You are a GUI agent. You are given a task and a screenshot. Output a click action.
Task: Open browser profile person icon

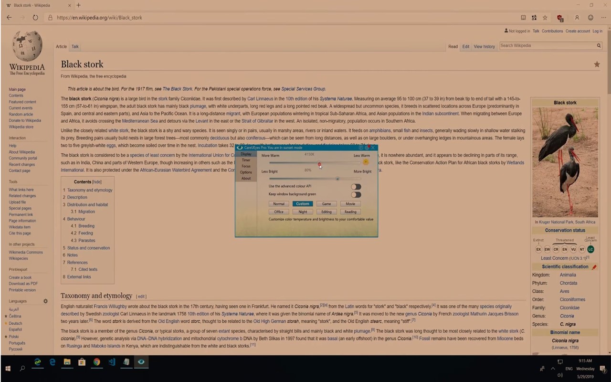577,18
